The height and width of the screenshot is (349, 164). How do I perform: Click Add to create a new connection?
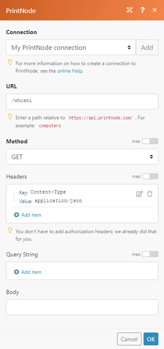[147, 47]
